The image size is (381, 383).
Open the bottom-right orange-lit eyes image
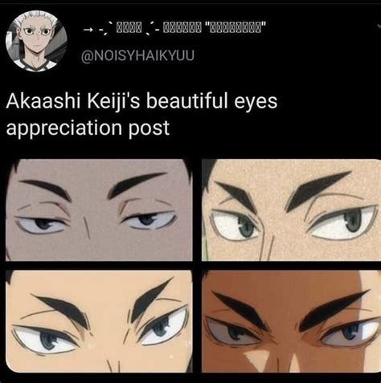tap(291, 321)
